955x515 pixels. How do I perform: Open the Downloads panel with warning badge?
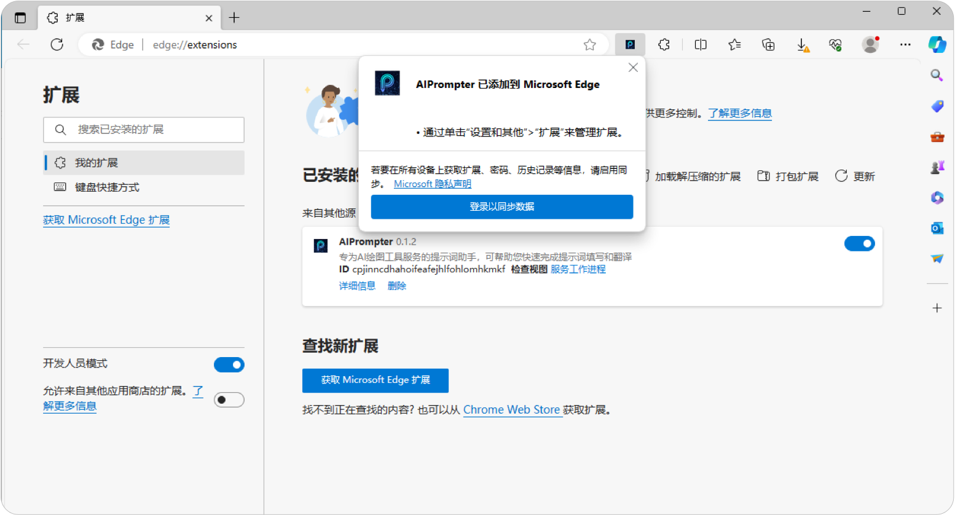click(x=801, y=44)
